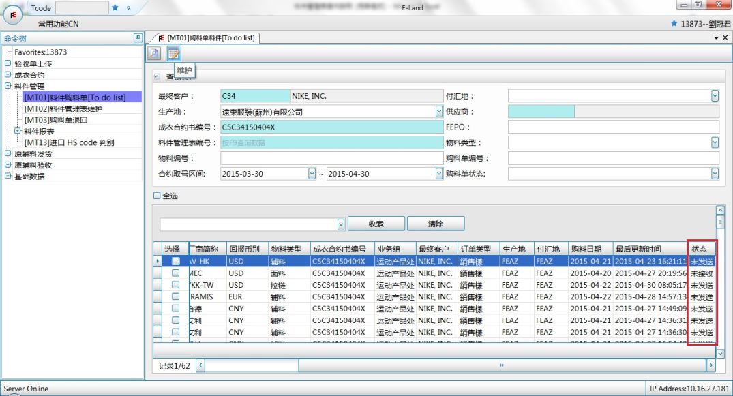Screen dimensions: 733x396
Task: Open the 生产地 dropdown
Action: pos(438,112)
